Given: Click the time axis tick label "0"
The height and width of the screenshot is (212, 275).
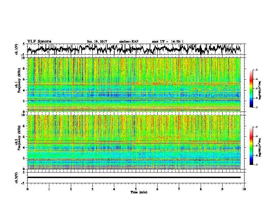Looking at the screenshot, I should (27, 189).
